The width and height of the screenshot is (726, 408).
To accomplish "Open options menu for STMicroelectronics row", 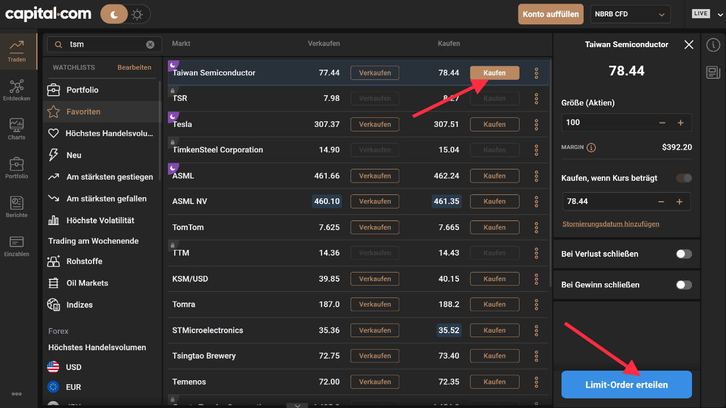I will (x=537, y=330).
